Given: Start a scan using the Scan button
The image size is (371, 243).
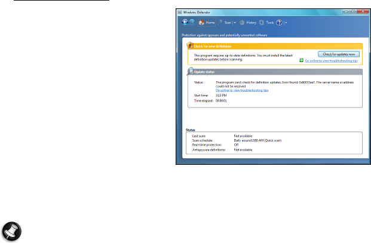Looking at the screenshot, I should point(225,23).
